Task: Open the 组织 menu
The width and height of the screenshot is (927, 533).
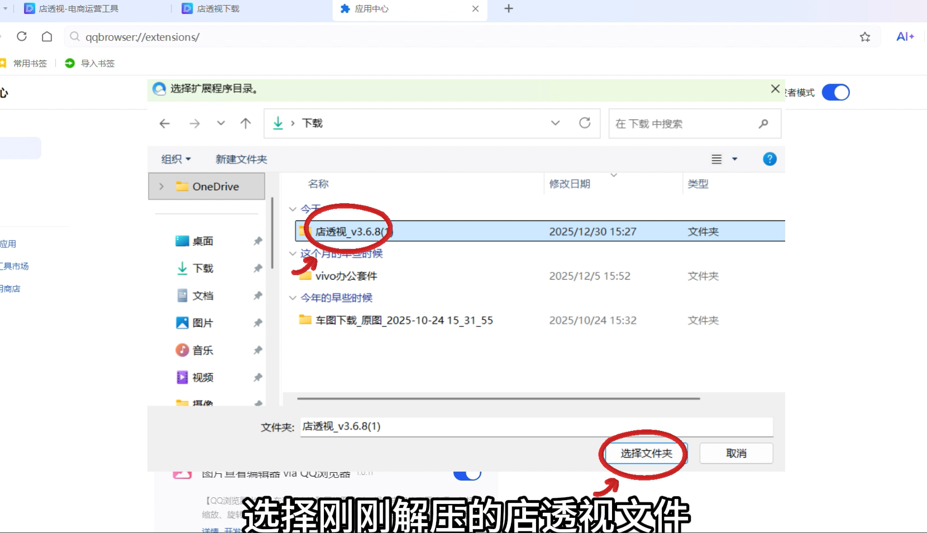Action: tap(176, 159)
